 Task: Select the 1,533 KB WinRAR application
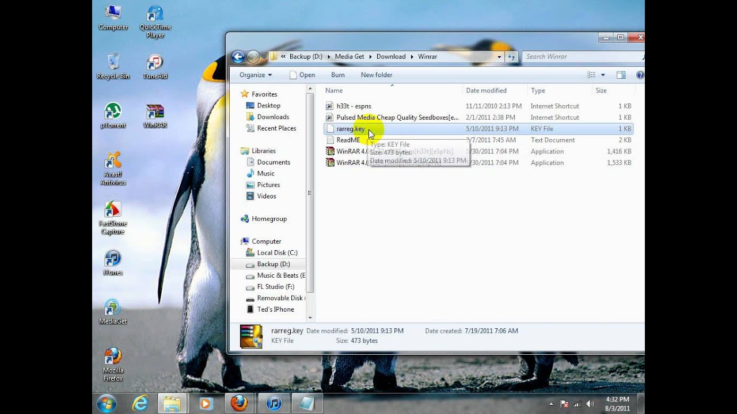[478, 163]
